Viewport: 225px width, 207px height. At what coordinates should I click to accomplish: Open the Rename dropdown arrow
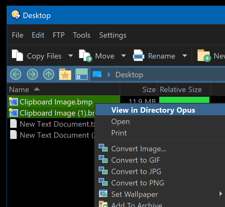[x=185, y=56]
